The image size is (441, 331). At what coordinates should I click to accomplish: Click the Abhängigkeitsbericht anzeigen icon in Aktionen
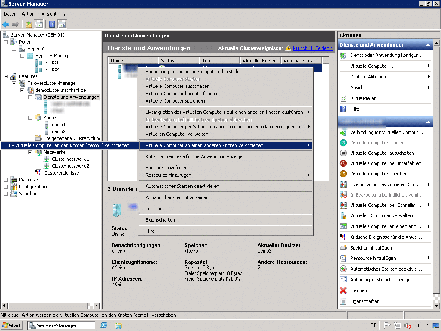(343, 280)
